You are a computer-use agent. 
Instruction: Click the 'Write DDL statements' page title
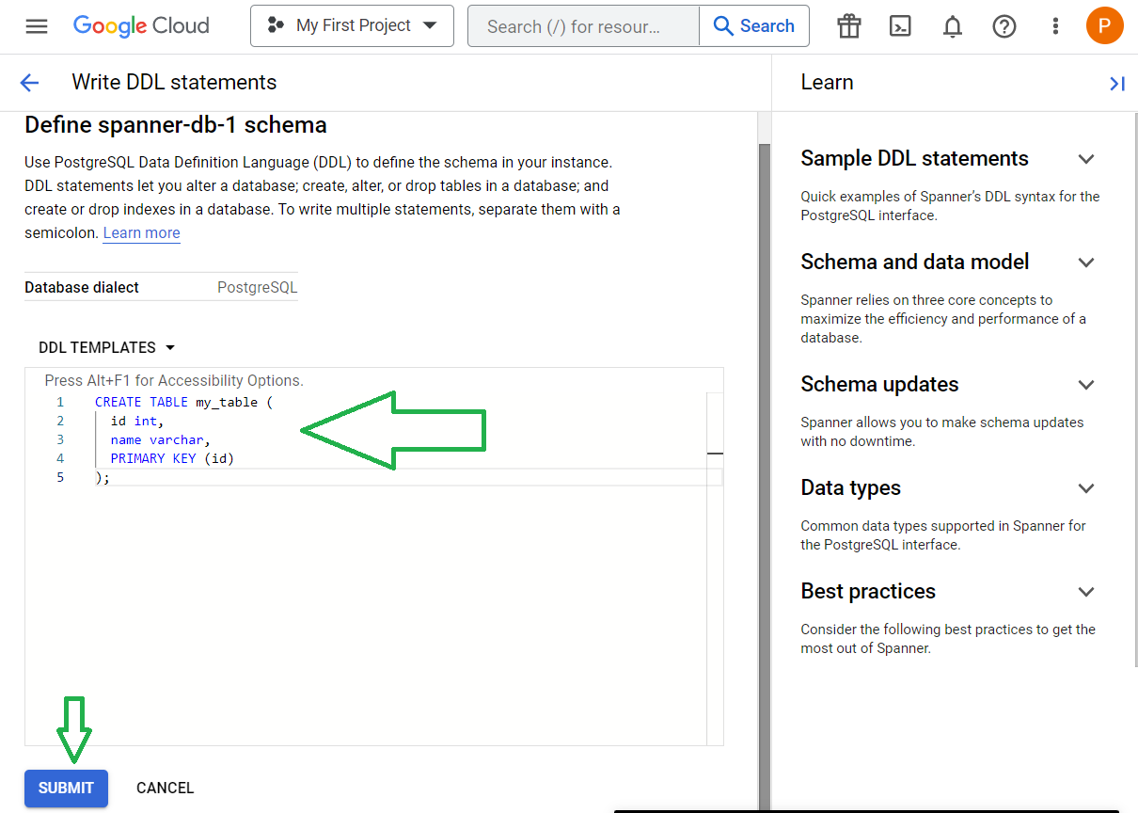point(174,83)
